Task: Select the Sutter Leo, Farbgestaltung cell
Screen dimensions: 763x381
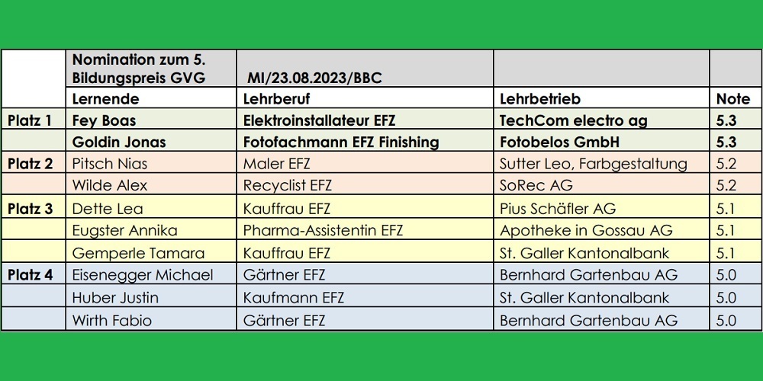Action: pos(594,164)
